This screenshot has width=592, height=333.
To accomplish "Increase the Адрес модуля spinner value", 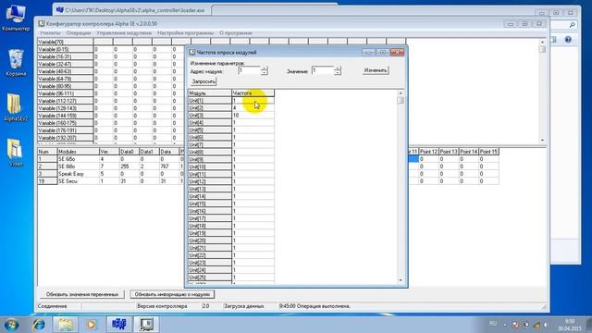I will 265,68.
